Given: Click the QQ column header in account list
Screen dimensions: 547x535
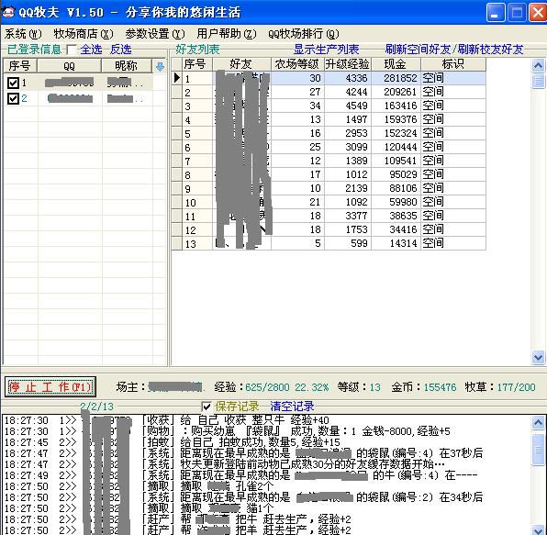Looking at the screenshot, I should [70, 66].
